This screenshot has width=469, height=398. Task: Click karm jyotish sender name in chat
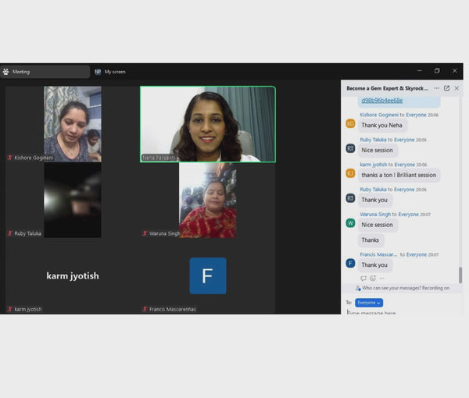coord(374,165)
